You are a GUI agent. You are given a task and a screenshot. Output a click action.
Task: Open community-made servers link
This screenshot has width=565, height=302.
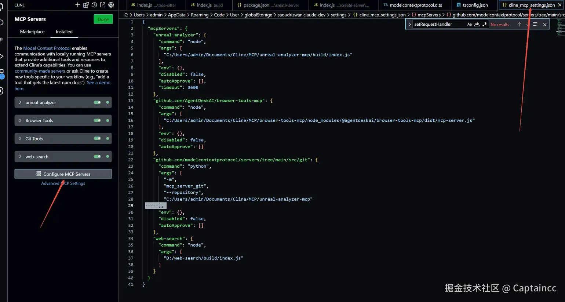(x=40, y=71)
